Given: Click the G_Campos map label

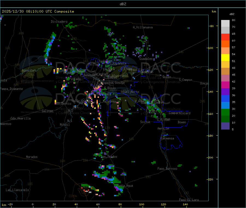Looking at the screenshot, I should (x=186, y=80).
